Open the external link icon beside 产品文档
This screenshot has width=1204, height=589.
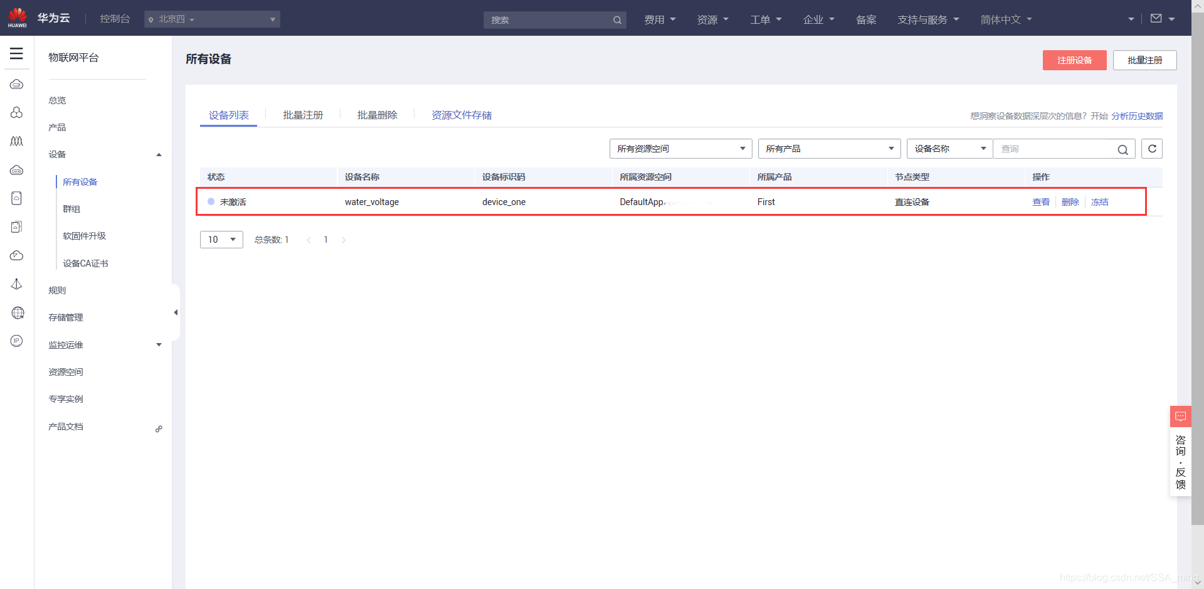pyautogui.click(x=159, y=429)
